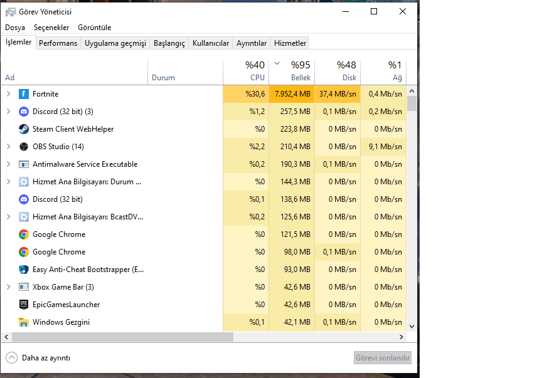Collapse details with the Daha az ayrıntı arrow icon
This screenshot has width=542, height=378.
point(11,358)
